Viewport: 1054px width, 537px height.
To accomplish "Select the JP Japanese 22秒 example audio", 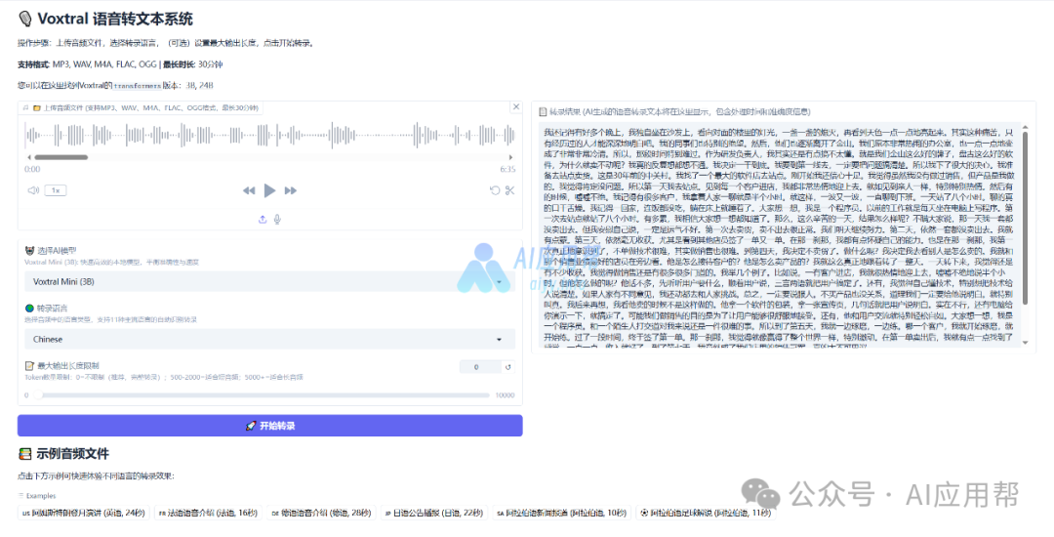I will point(434,513).
